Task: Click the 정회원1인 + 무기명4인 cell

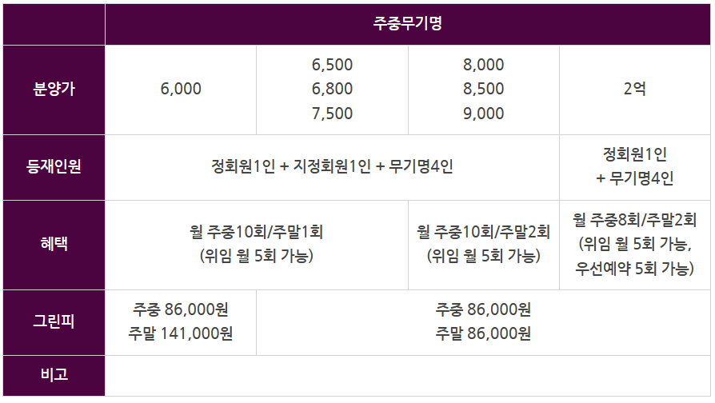Action: click(635, 167)
